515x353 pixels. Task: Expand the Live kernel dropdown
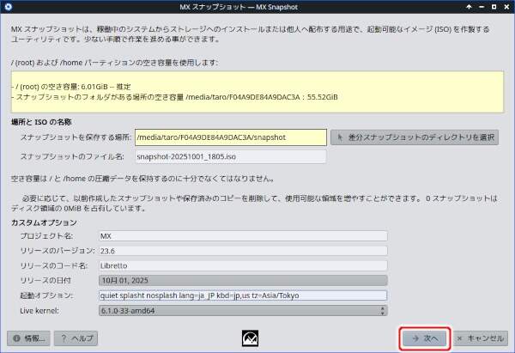[243, 310]
